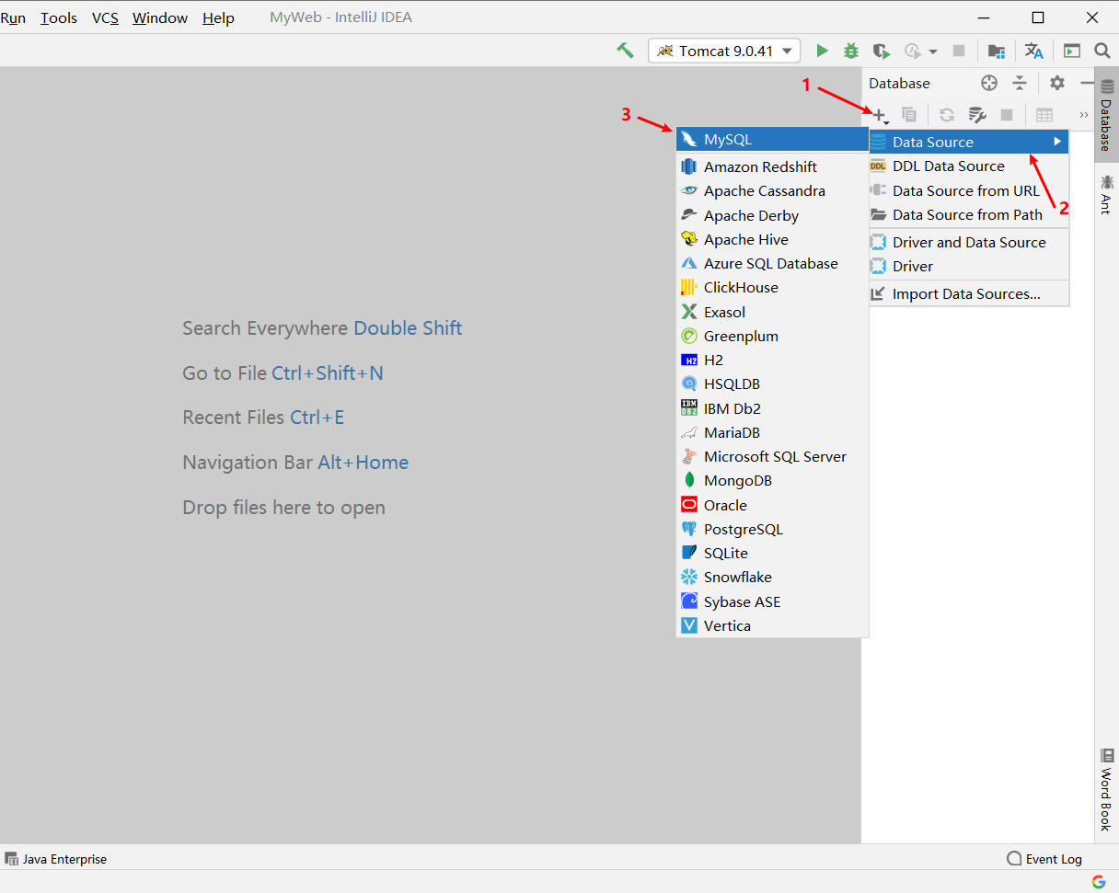Open the Event Log in status bar

coord(1044,859)
